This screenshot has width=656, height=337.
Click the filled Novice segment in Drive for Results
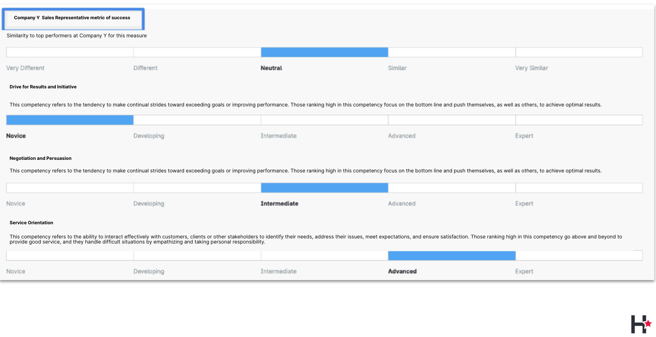click(70, 120)
